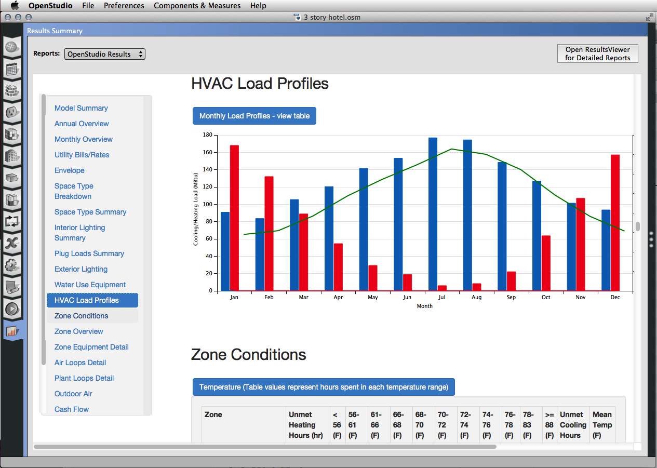Screen dimensions: 657x468
Task: Open the HVAC Systems loop icon
Action: [11, 221]
